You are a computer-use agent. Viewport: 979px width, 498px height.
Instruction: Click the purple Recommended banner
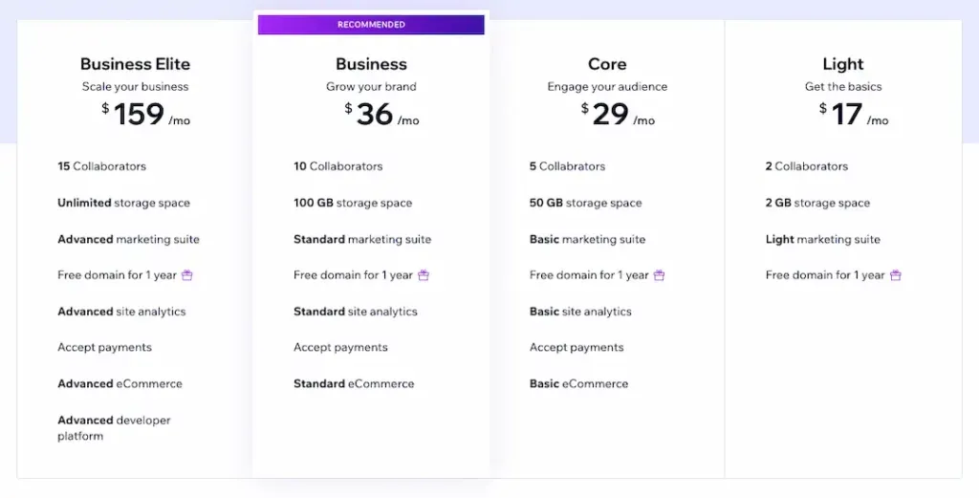371,25
